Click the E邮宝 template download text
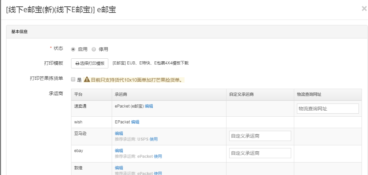Screen dimensions: 368x175 (150, 63)
